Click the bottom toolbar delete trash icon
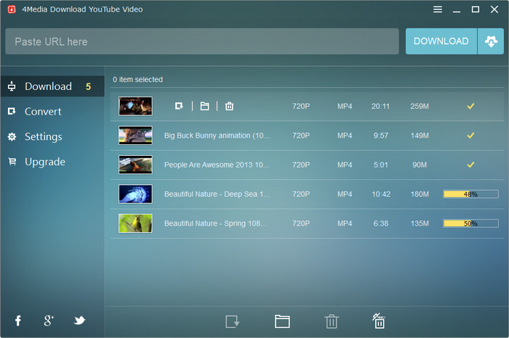 (x=332, y=321)
